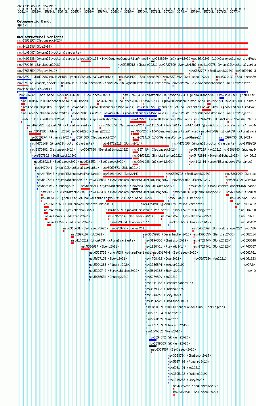Click the purple mark under nsv6574190 (Sedlazeck2020)
Screen dimensions: 256x406
coord(62,86)
